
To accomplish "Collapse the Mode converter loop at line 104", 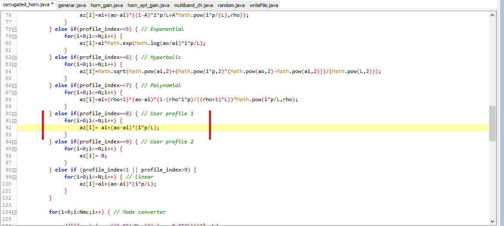I will coord(14,212).
